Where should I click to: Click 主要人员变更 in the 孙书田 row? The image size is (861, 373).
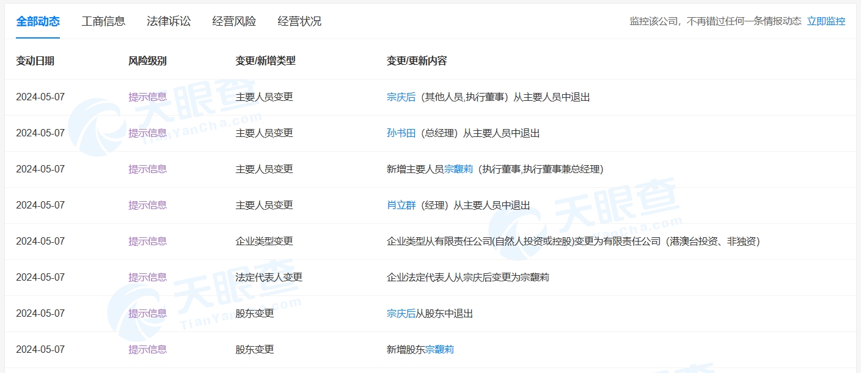tap(264, 133)
